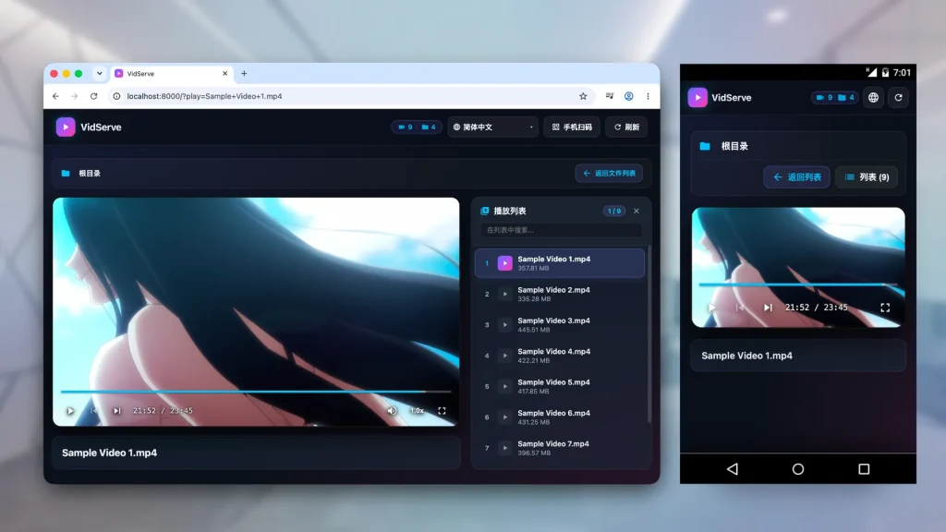946x532 pixels.
Task: Bookmark this page with the star icon
Action: coord(583,96)
